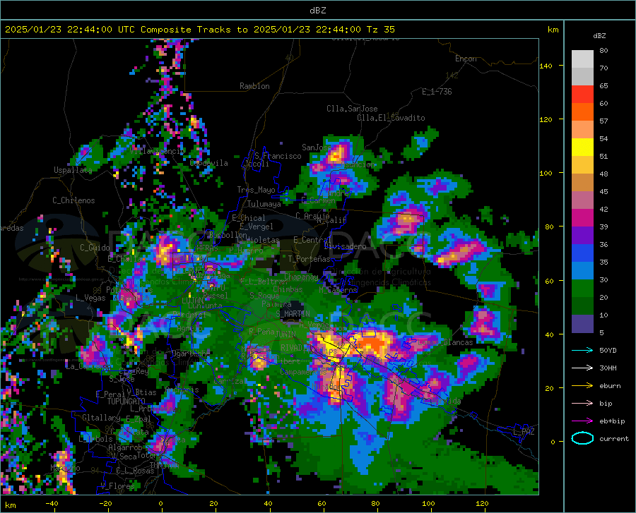Click the T_Porteñas map label
This screenshot has height=513, width=636.
(x=309, y=259)
